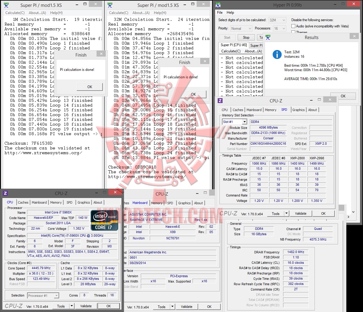Select the Super PI [CPU #0] tab
This screenshot has height=312, width=363.
pyautogui.click(x=234, y=45)
